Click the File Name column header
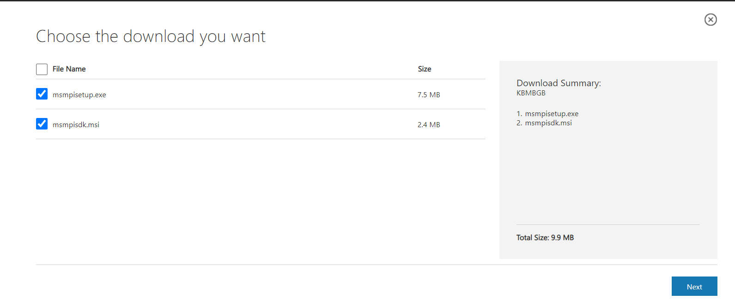 (x=69, y=69)
